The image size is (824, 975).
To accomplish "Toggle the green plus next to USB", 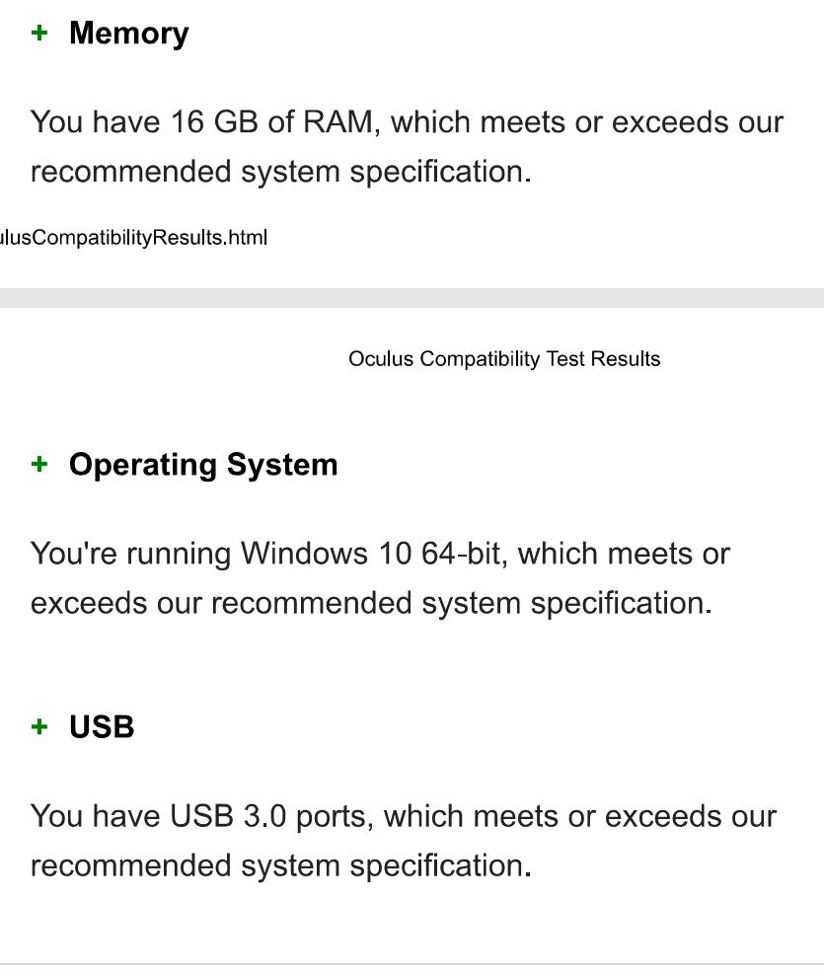I will 39,726.
